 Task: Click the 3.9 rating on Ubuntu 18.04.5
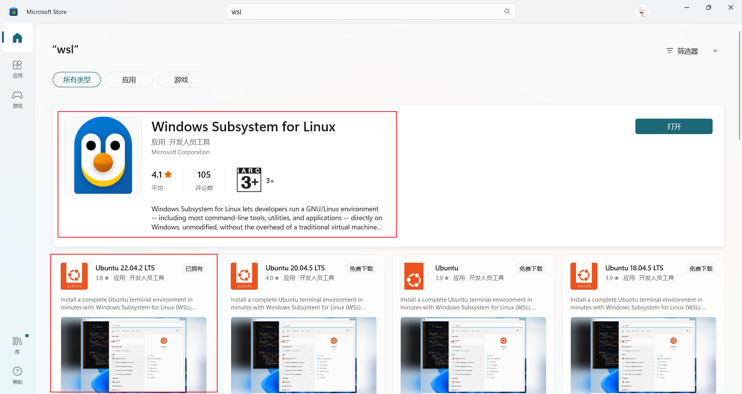[x=612, y=278]
